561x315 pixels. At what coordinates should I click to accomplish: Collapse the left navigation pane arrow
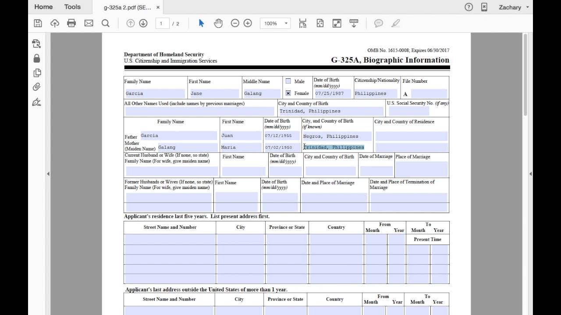(48, 174)
